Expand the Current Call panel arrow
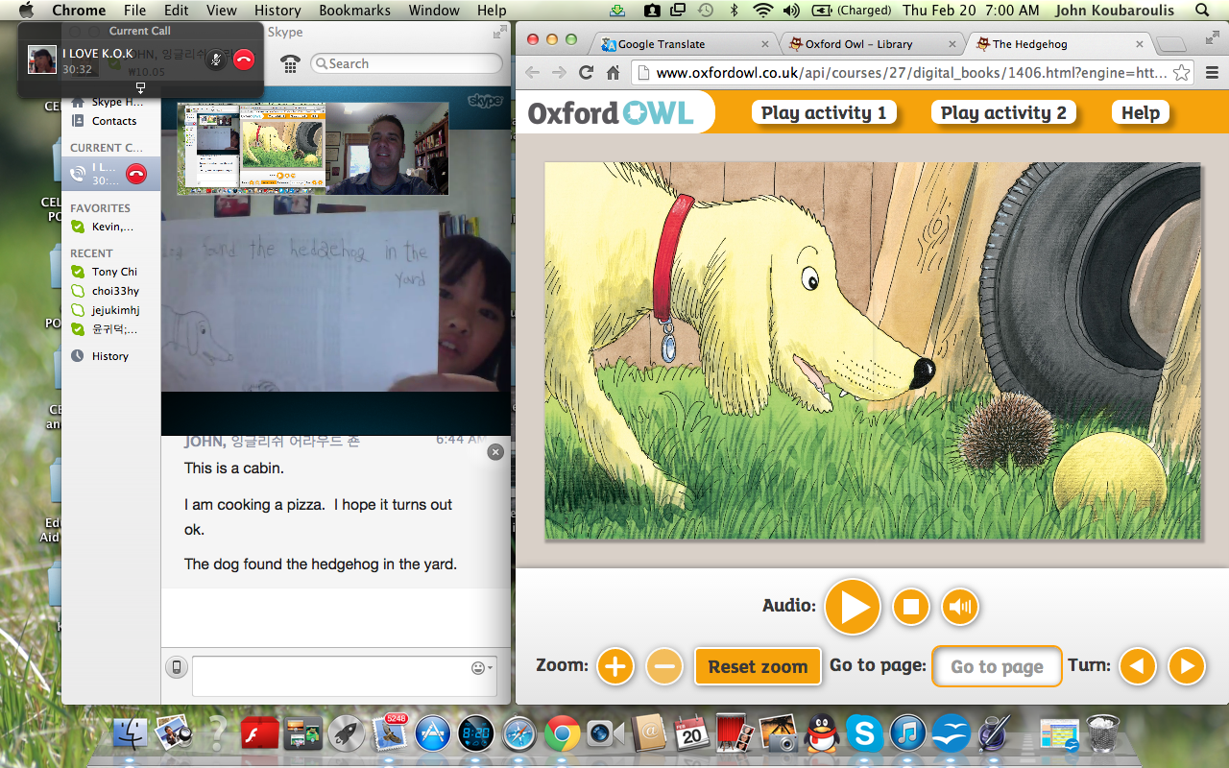 click(140, 87)
